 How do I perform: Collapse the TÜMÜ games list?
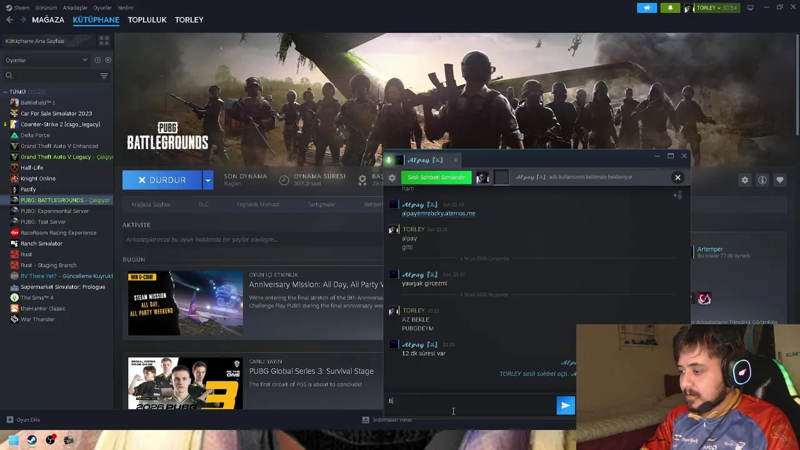click(x=5, y=92)
